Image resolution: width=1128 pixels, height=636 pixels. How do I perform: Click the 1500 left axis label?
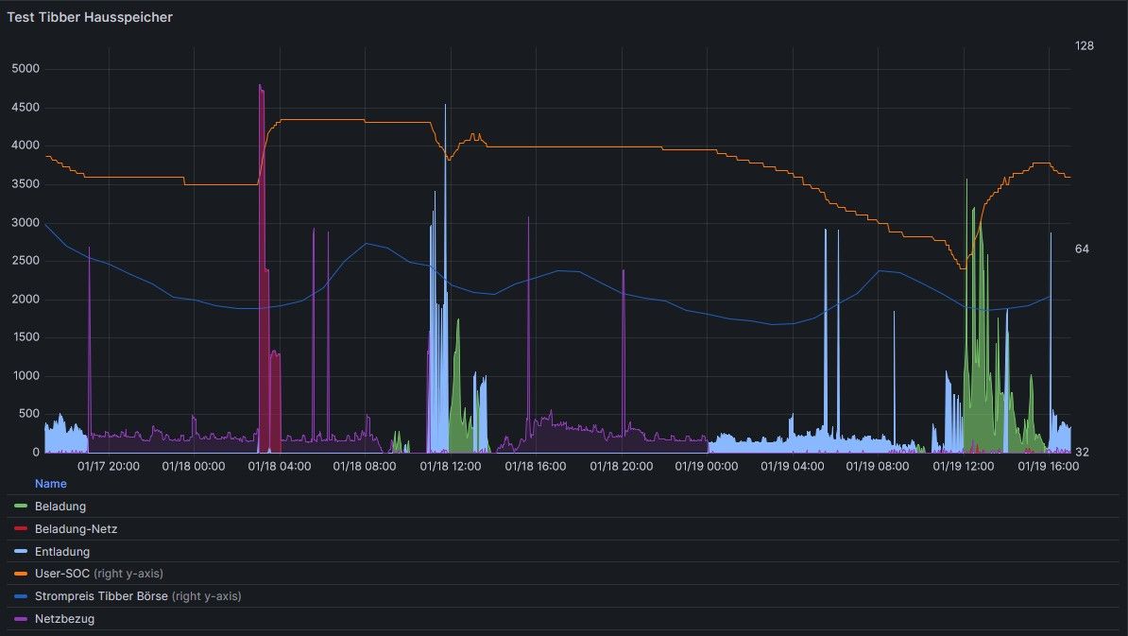coord(26,337)
